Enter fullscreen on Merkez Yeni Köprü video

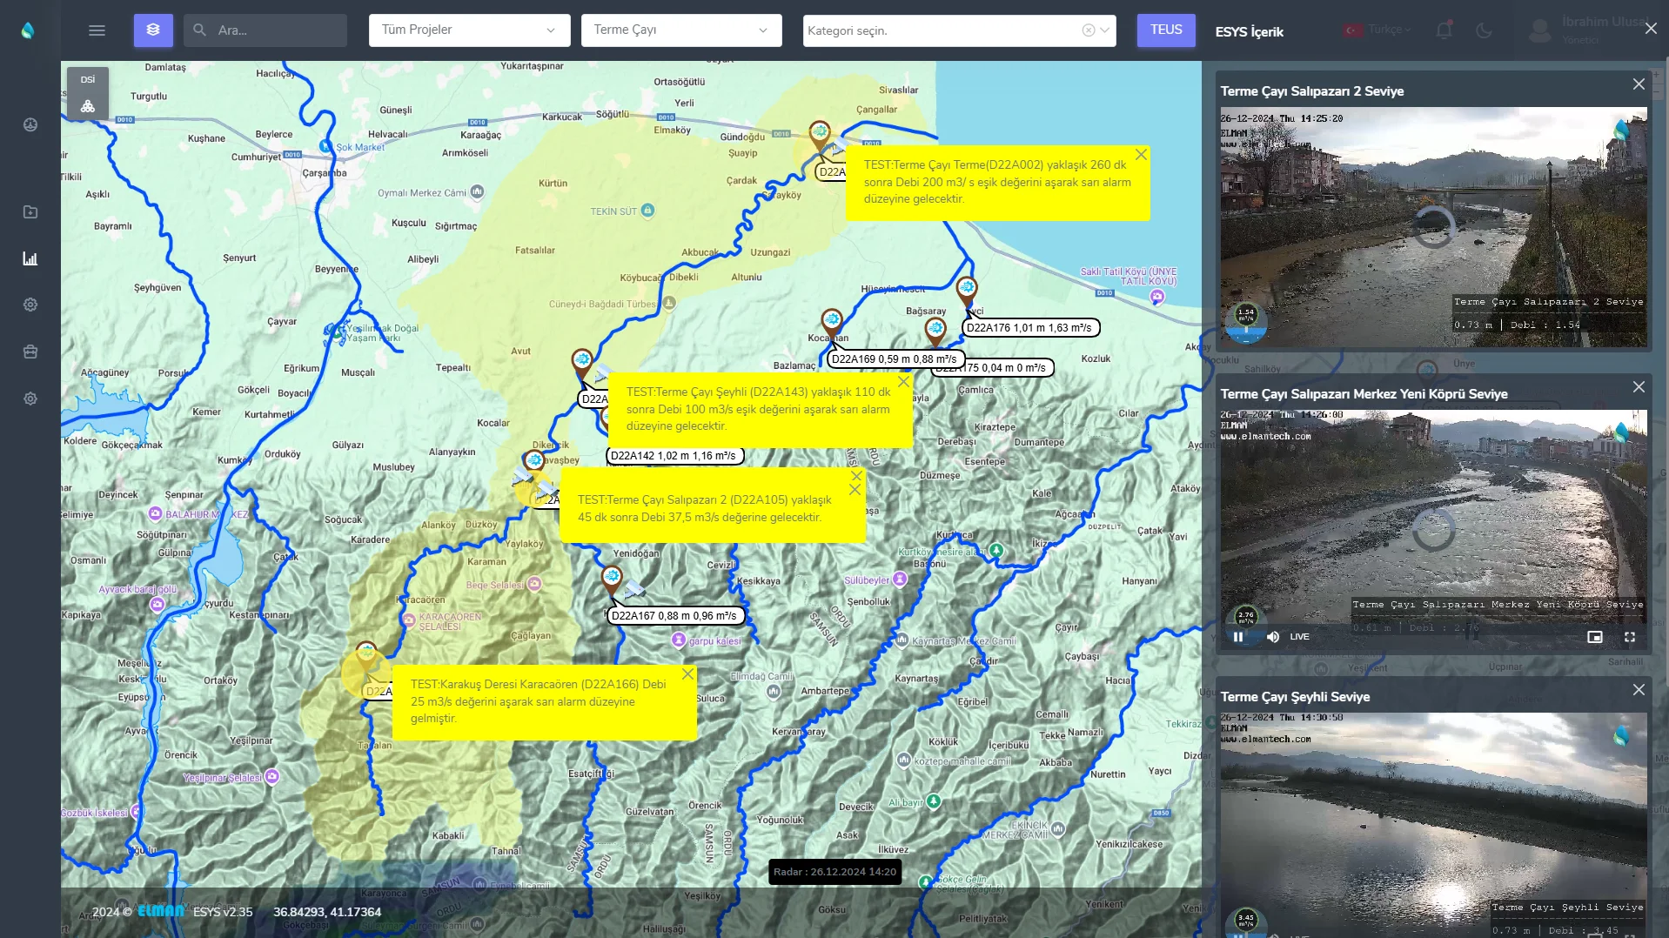1629,637
